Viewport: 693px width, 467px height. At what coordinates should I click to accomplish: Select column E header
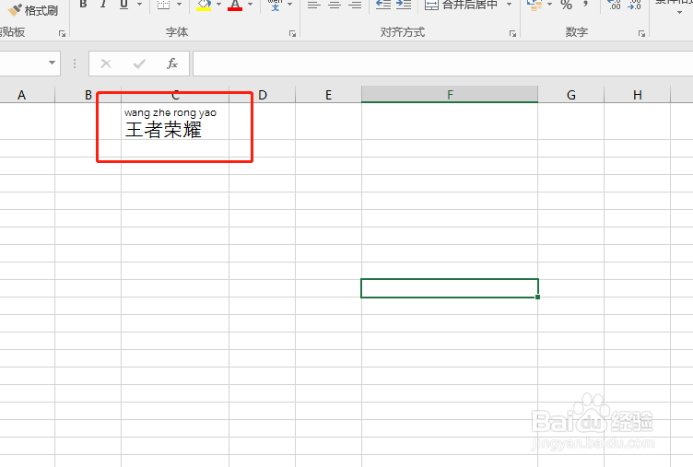[328, 95]
